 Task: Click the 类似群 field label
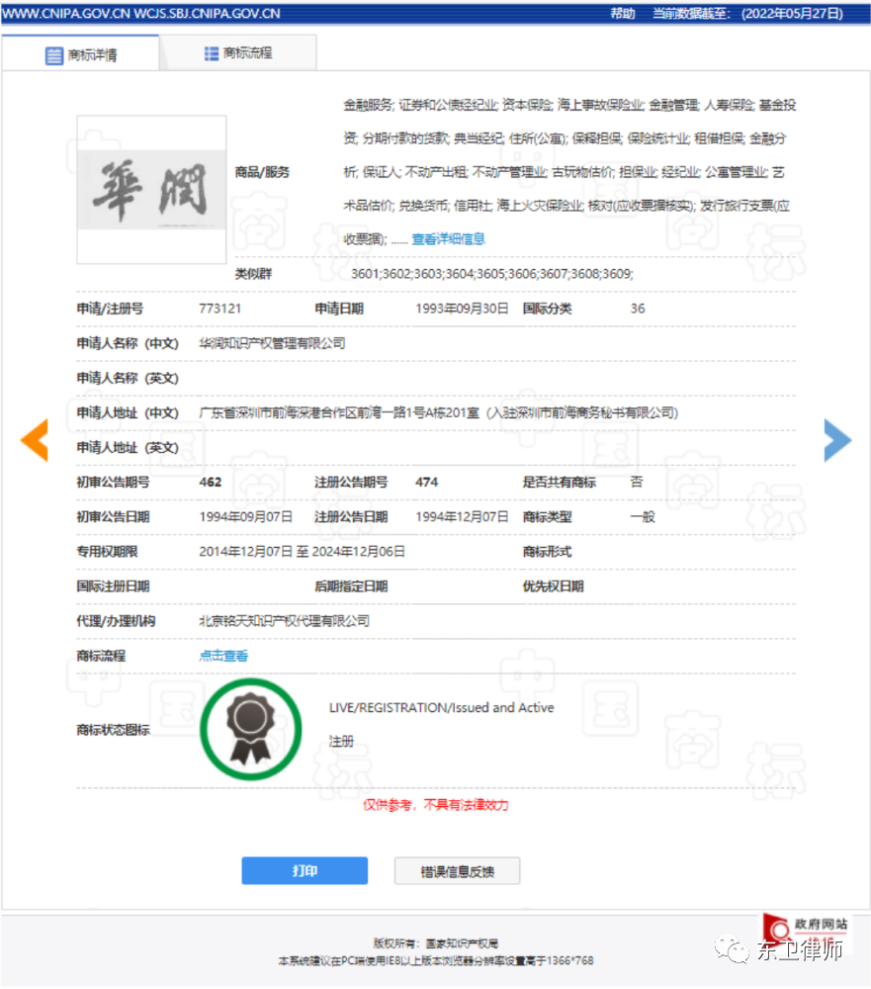point(253,274)
